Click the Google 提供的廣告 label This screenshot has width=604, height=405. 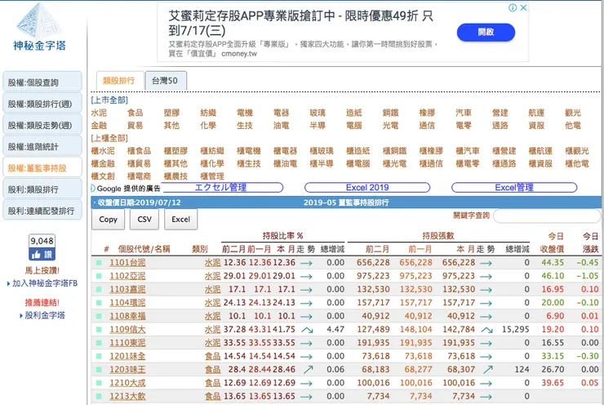(128, 189)
